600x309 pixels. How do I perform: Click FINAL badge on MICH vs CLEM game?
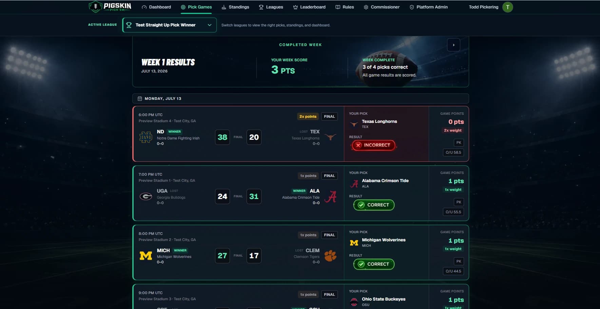click(x=329, y=235)
